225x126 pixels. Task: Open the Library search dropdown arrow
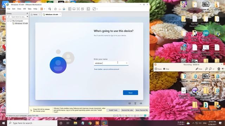27,17
